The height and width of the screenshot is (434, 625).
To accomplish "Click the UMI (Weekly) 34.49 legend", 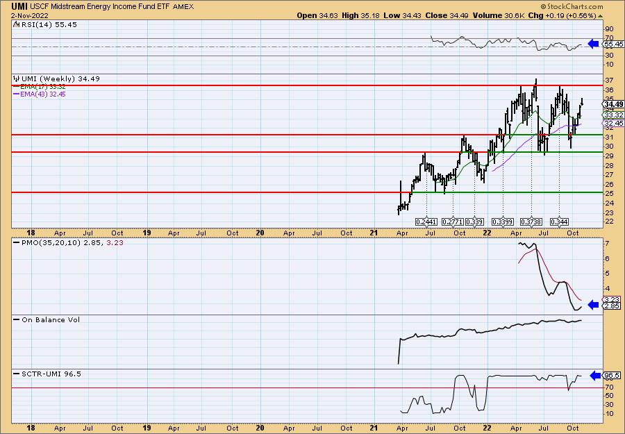I will pos(60,79).
